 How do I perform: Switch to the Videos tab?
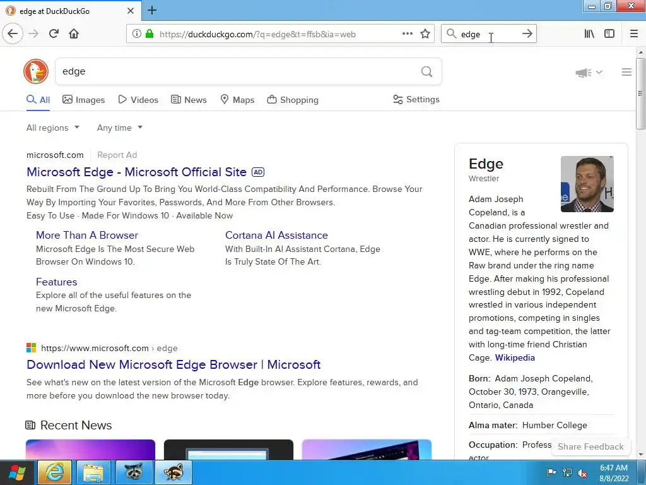(138, 100)
